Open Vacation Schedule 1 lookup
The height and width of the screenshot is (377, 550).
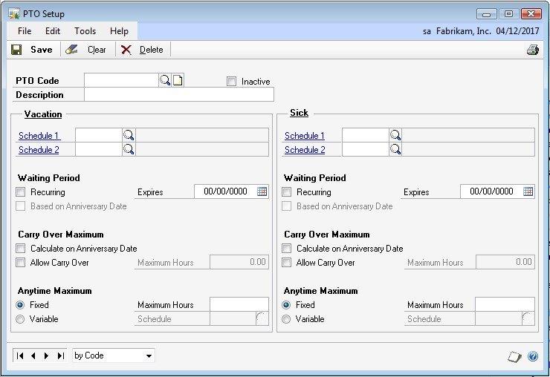[x=129, y=135]
